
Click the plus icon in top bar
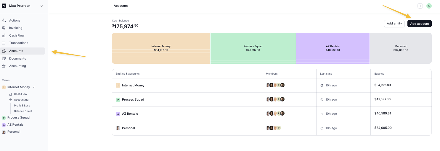click(420, 6)
